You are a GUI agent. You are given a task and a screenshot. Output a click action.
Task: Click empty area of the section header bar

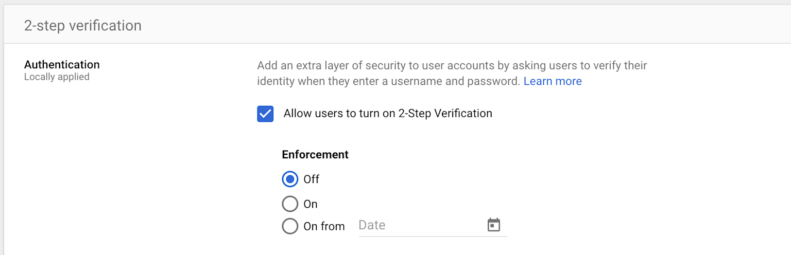(x=463, y=25)
